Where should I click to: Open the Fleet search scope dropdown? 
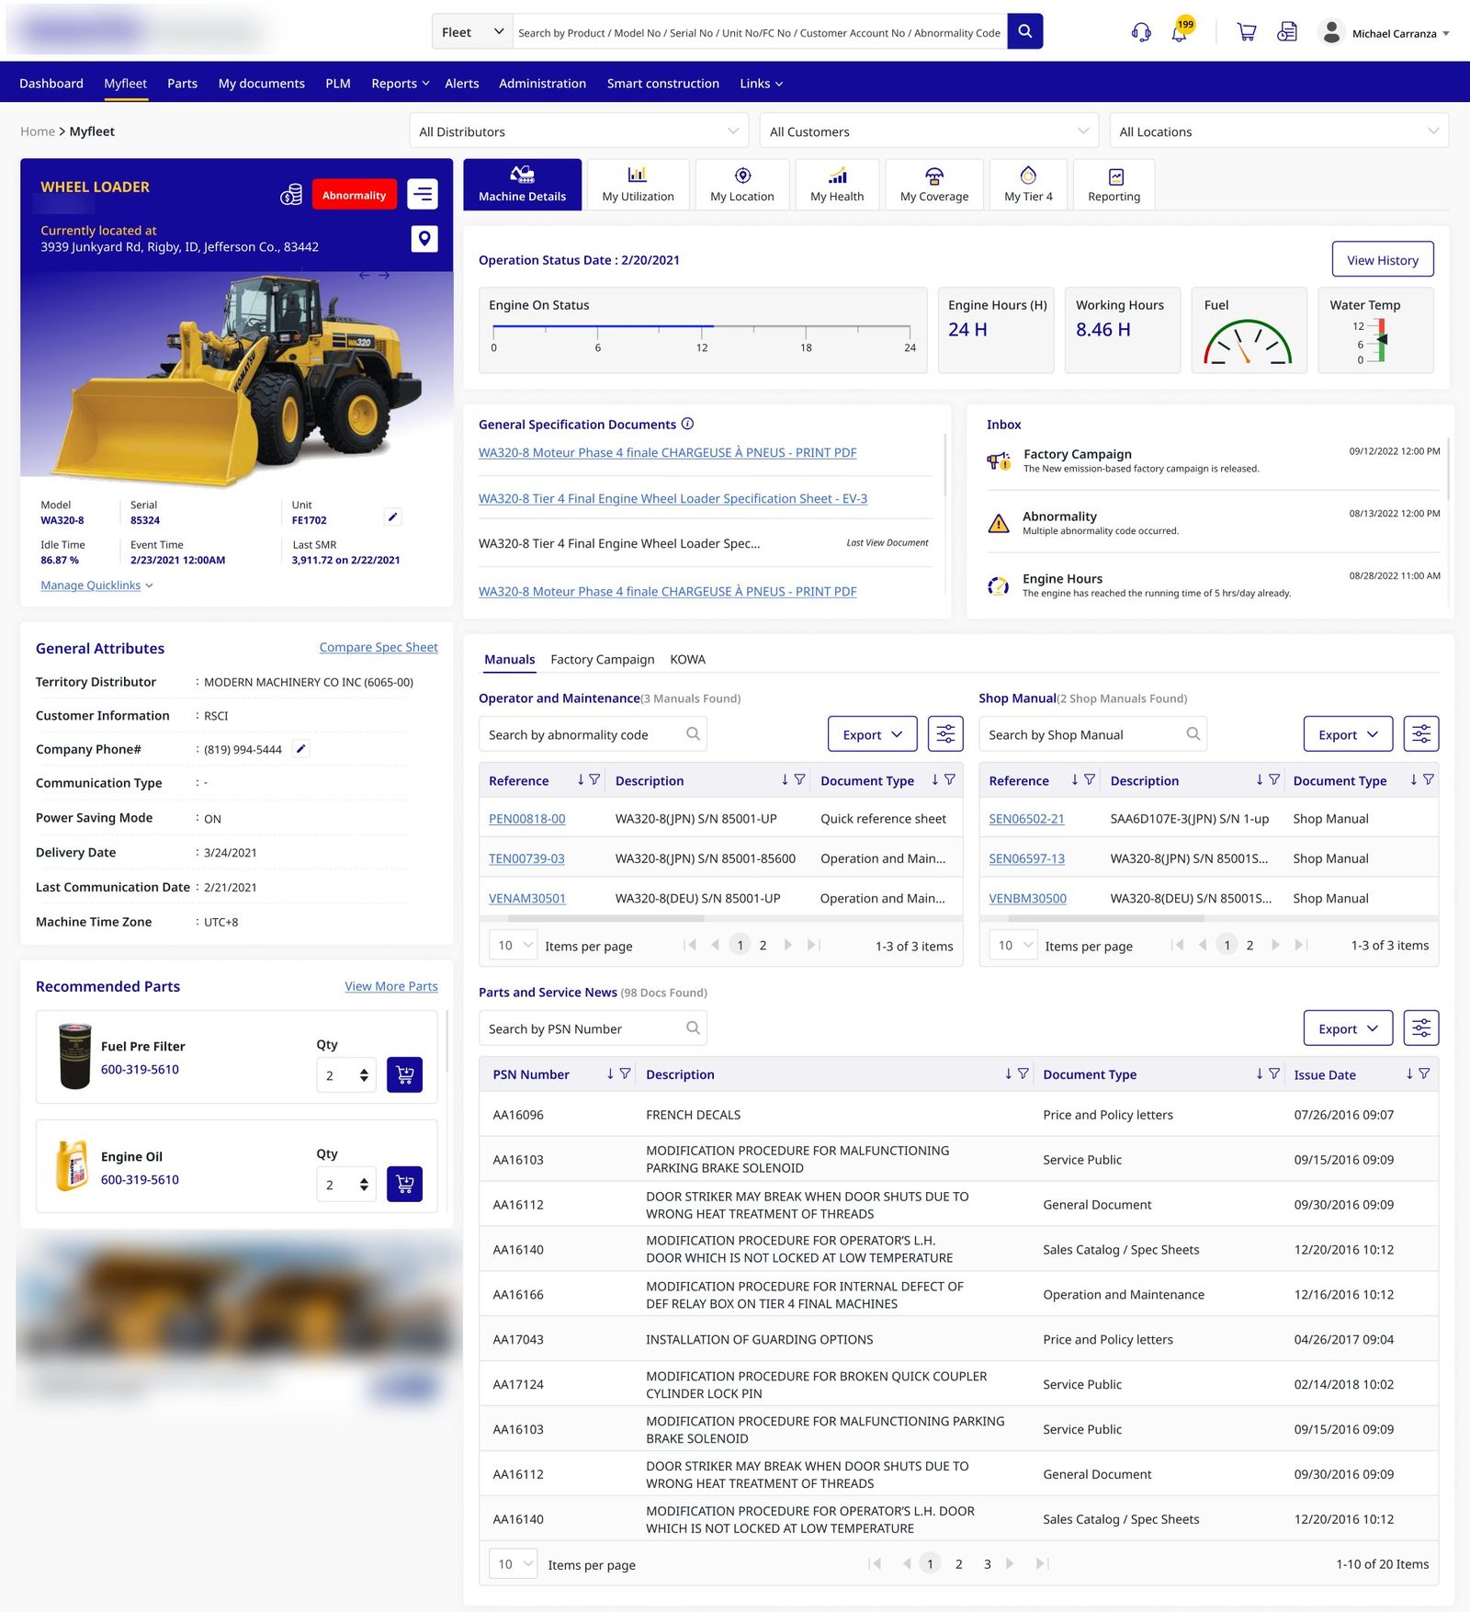pos(472,31)
